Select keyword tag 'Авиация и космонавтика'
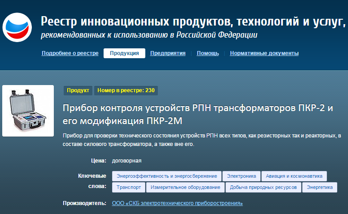 [294, 176]
